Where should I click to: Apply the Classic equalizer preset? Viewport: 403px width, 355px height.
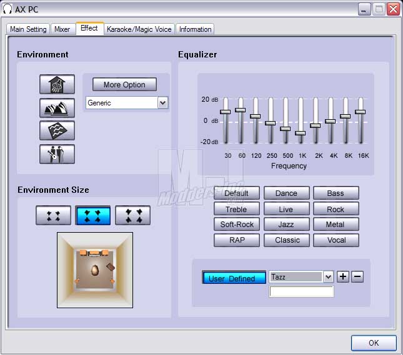point(287,240)
